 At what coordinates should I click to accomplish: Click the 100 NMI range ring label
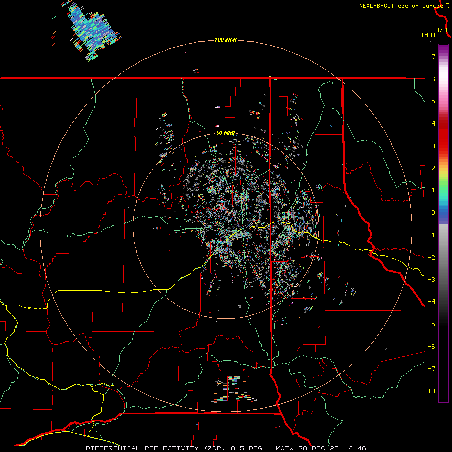click(225, 40)
